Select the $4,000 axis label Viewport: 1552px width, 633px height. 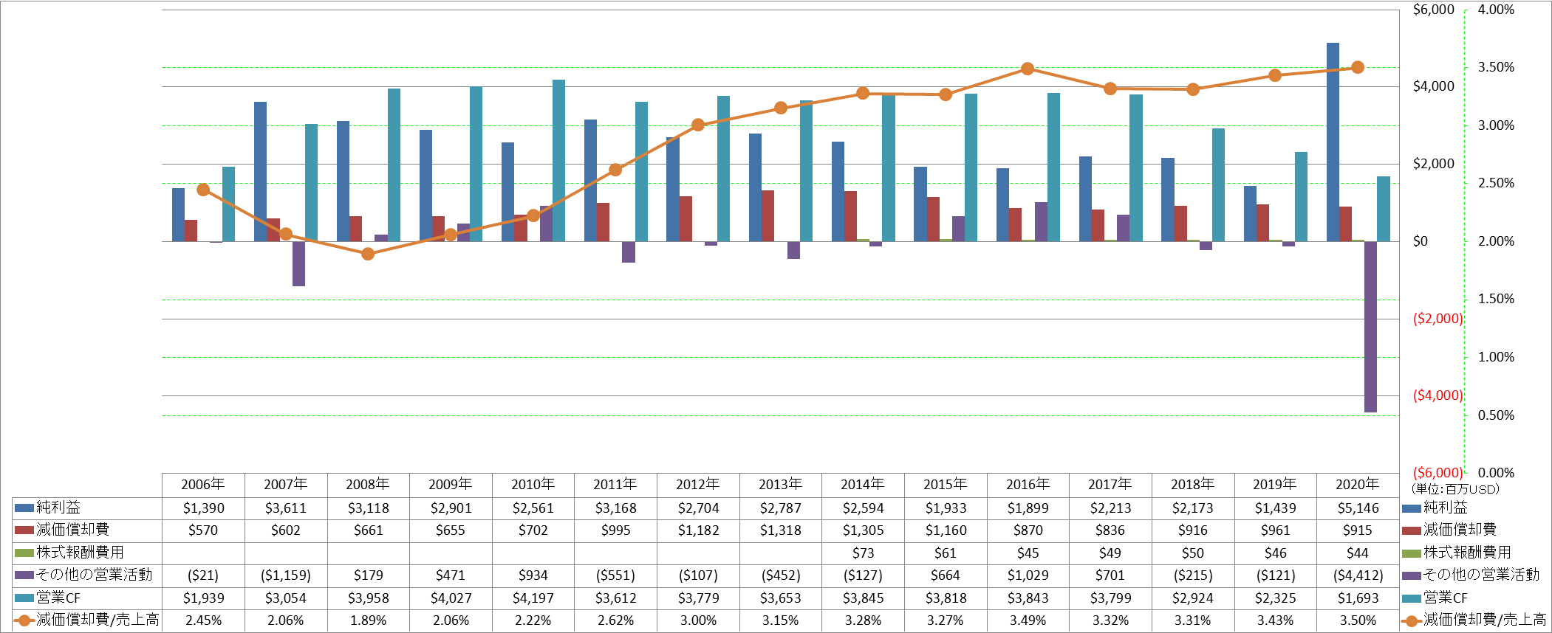[1433, 86]
